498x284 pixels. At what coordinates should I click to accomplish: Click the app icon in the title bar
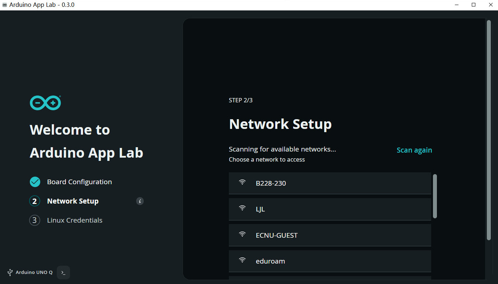pos(5,5)
